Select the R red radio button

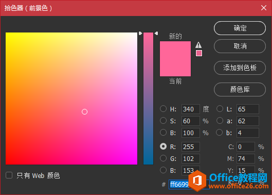click(x=163, y=147)
